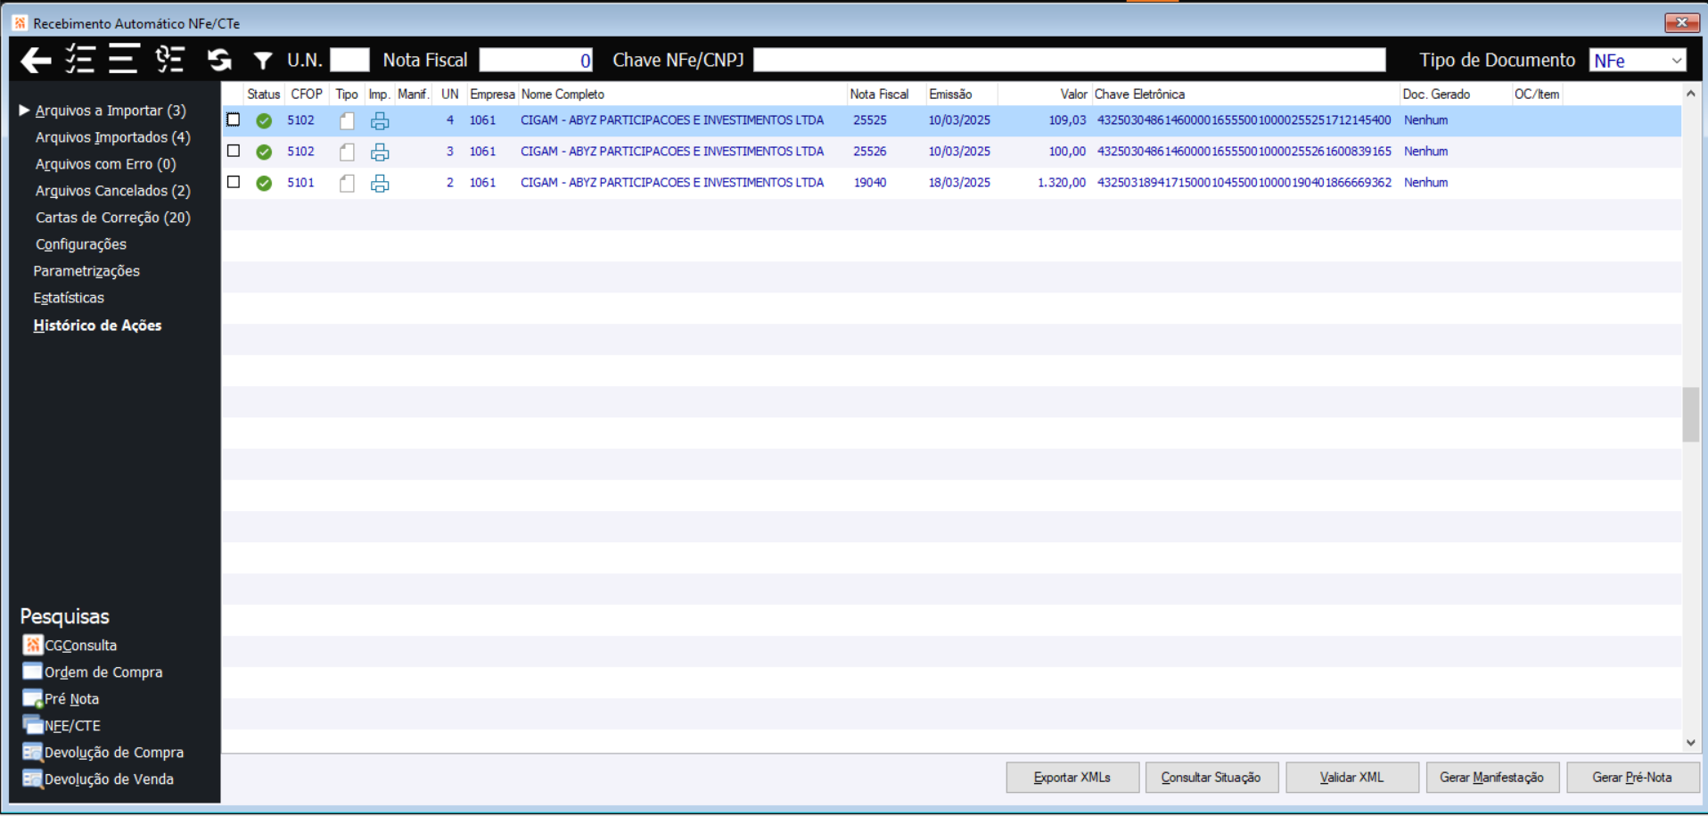The image size is (1708, 816).
Task: Click value 1.320,00 in the table
Action: pyautogui.click(x=1062, y=183)
